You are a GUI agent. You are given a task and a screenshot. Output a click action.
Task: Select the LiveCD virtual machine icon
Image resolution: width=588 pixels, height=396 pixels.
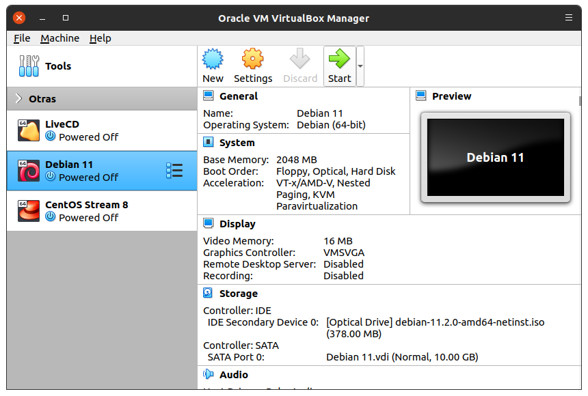point(29,130)
